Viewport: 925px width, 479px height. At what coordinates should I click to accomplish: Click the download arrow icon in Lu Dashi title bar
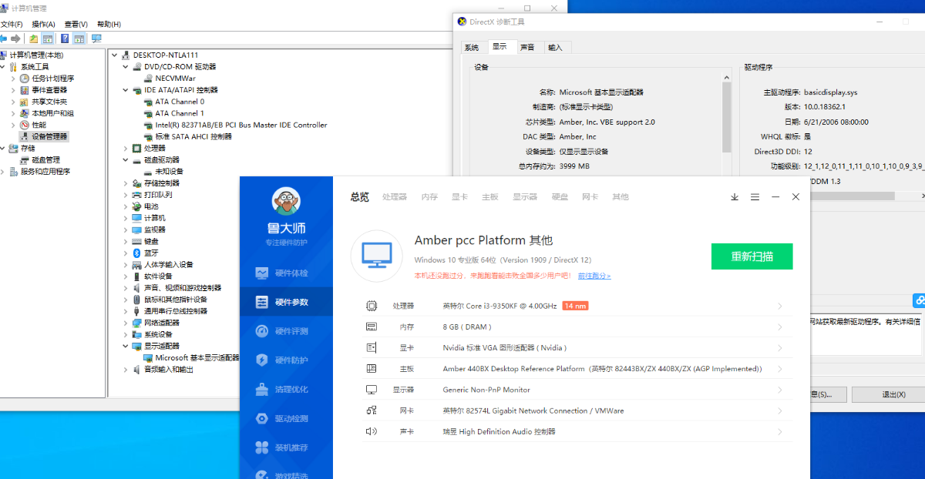735,197
